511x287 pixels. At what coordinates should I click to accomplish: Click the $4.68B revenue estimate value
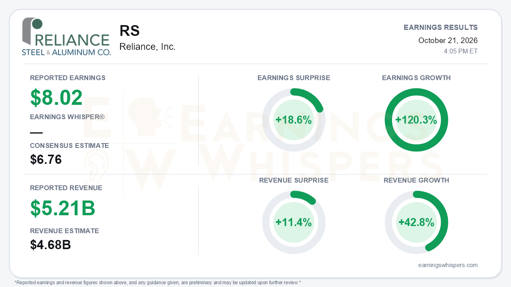(x=51, y=245)
